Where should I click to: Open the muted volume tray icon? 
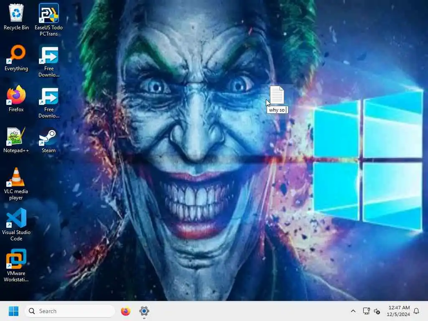click(x=377, y=311)
